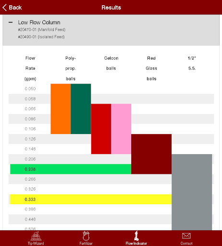Tap the Flow Indicator tab label

[136, 243]
